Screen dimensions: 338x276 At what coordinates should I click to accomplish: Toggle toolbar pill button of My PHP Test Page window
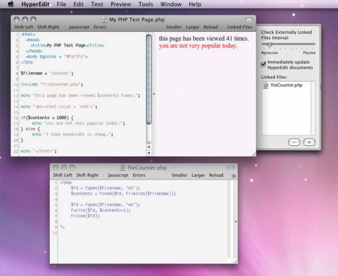coord(249,20)
